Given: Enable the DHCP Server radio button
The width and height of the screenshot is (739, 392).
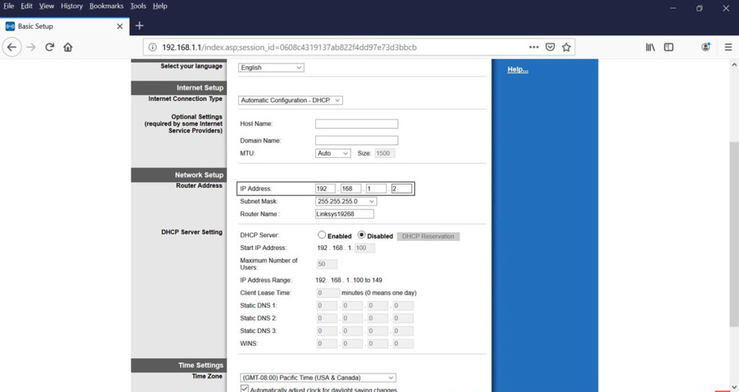Looking at the screenshot, I should [x=322, y=236].
